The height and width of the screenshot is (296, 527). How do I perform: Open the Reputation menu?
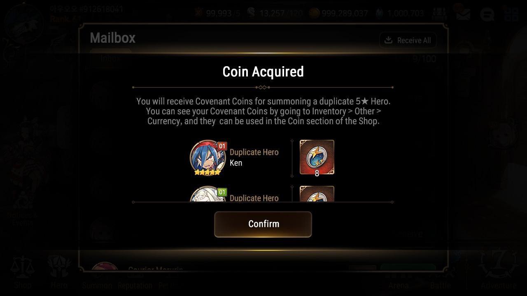tap(135, 285)
